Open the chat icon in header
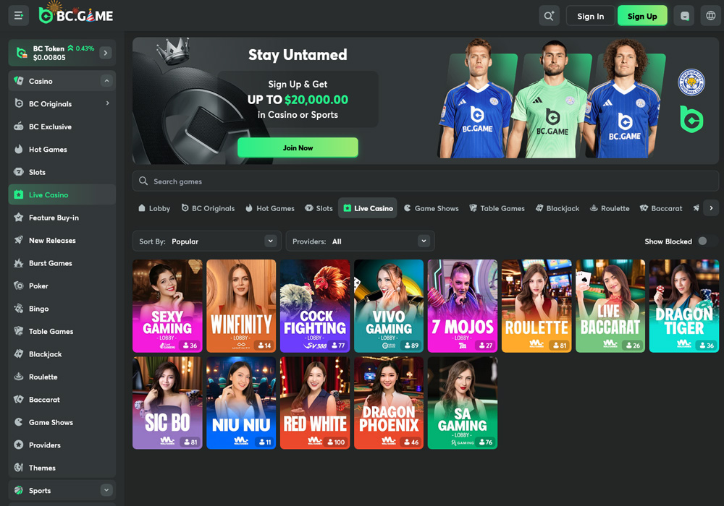Image resolution: width=724 pixels, height=506 pixels. [x=684, y=16]
